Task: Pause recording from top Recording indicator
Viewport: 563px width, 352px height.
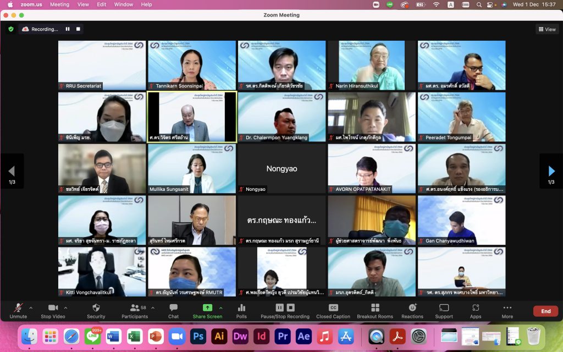Action: point(68,29)
